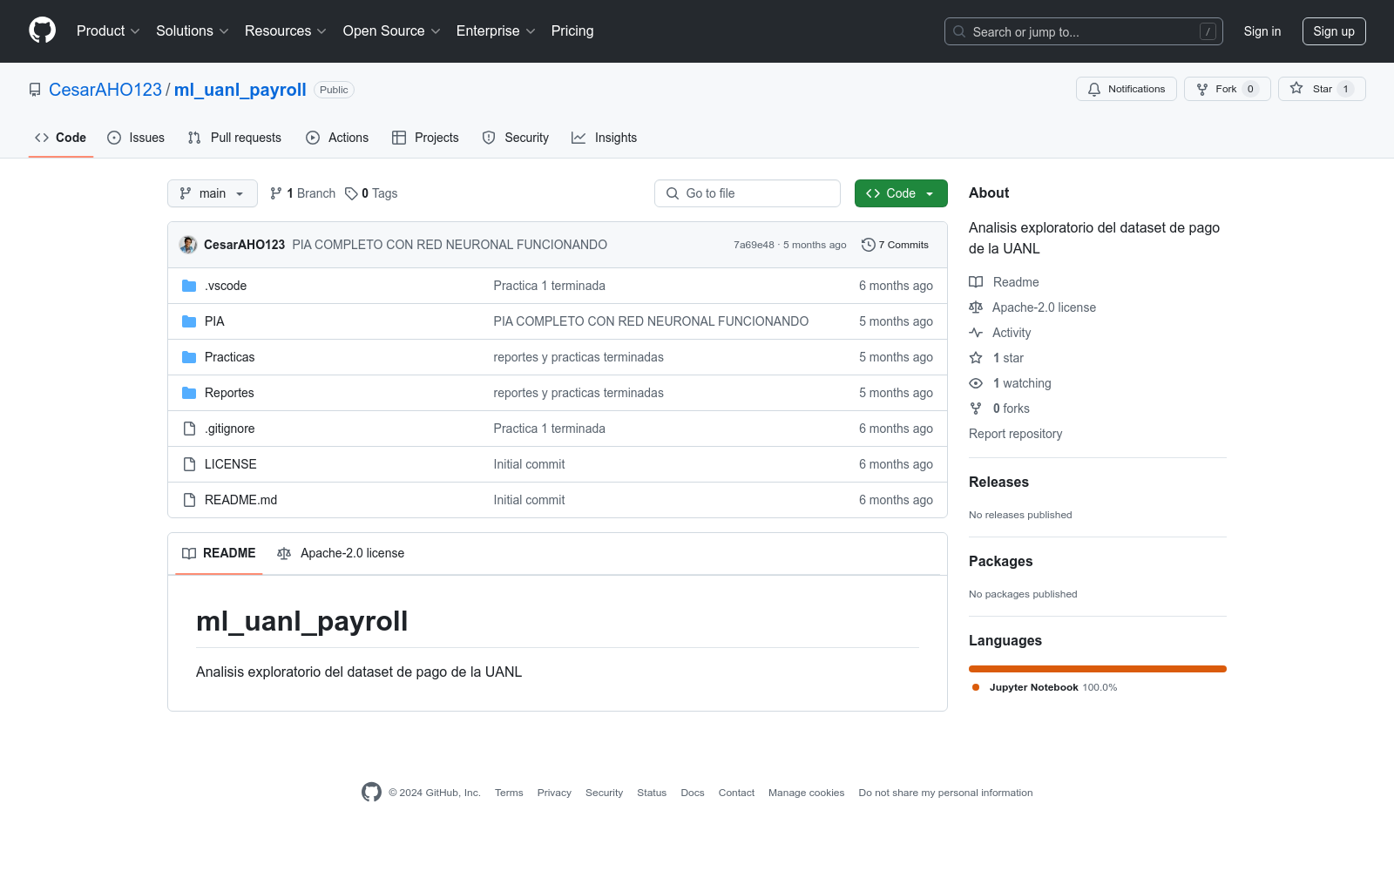The image size is (1394, 871).
Task: Open the main branch selector dropdown
Action: click(213, 193)
